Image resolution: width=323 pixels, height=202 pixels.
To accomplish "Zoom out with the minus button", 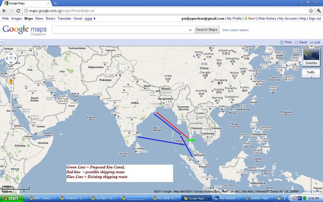I will pyautogui.click(x=11, y=132).
